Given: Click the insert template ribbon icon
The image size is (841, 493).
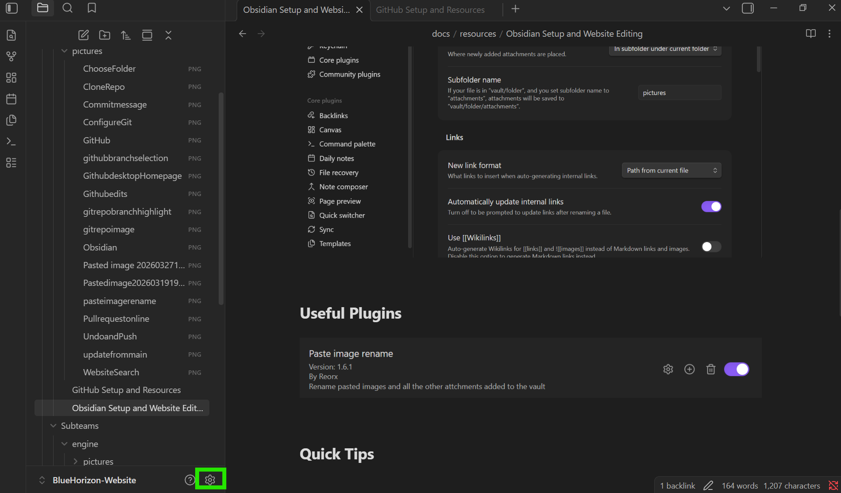Looking at the screenshot, I should pos(12,120).
